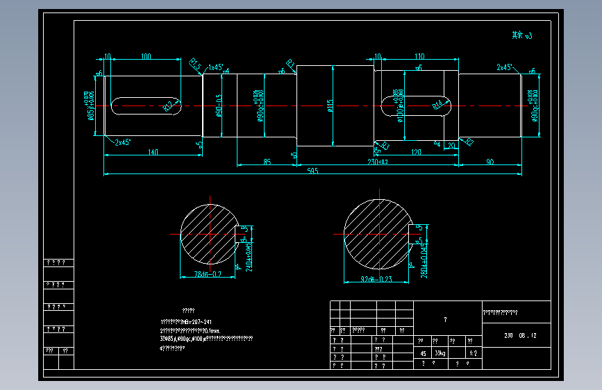The width and height of the screenshot is (602, 390).
Task: Click the 230+0.2 dimension text
Action: click(x=378, y=162)
